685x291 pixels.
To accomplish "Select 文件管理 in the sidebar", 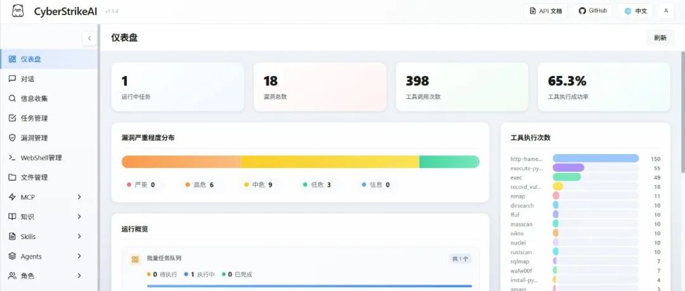I will 48,178.
